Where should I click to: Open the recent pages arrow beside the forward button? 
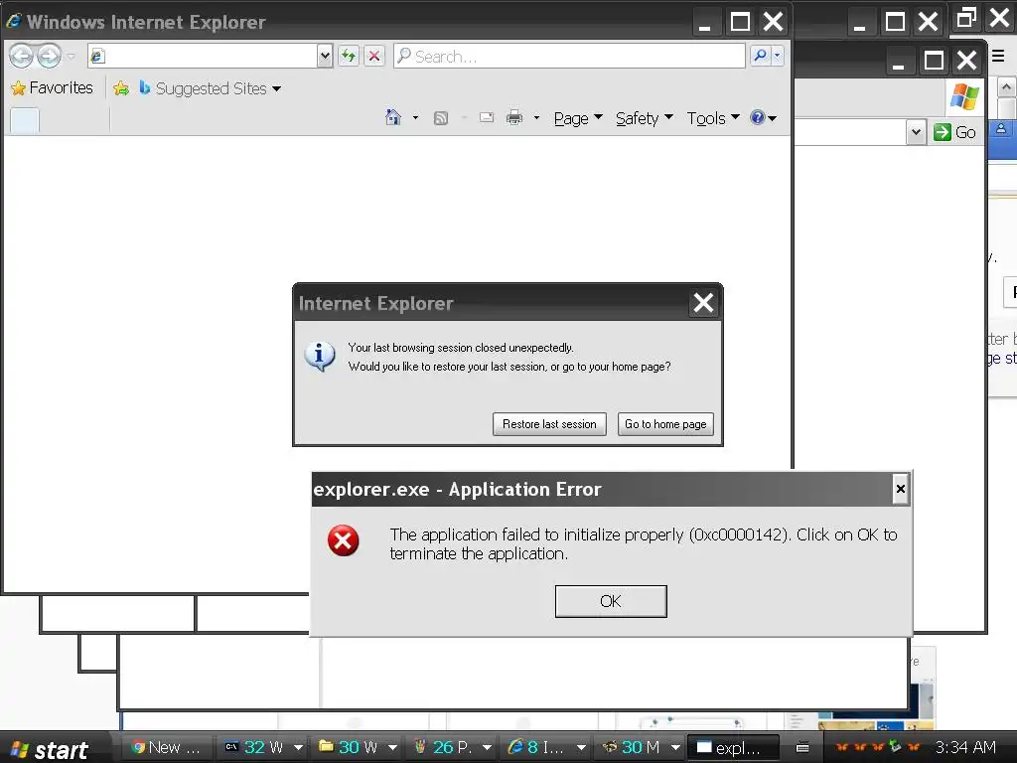[x=72, y=57]
